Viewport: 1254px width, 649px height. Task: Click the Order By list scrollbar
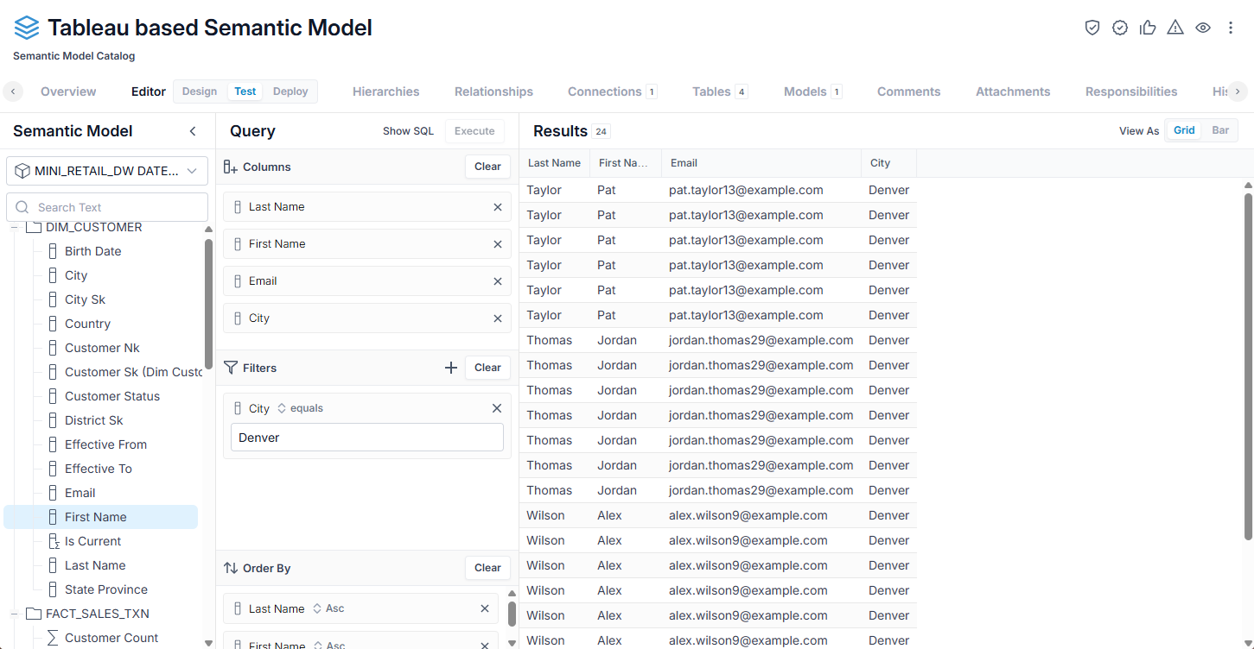point(512,614)
